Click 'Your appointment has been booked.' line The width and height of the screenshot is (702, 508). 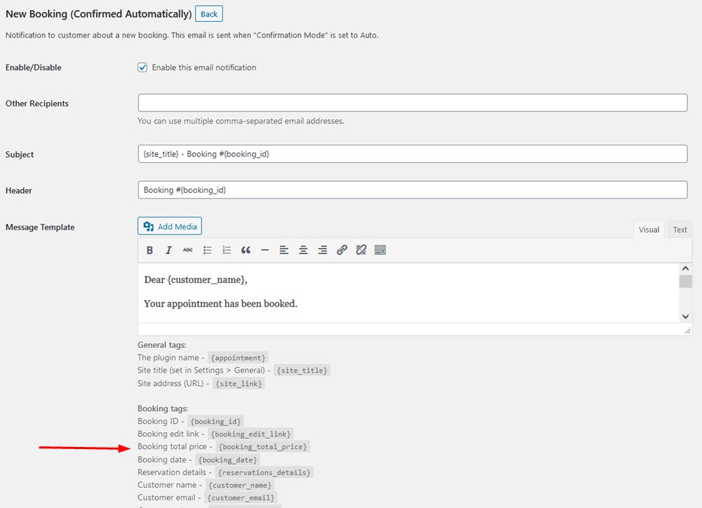click(220, 303)
